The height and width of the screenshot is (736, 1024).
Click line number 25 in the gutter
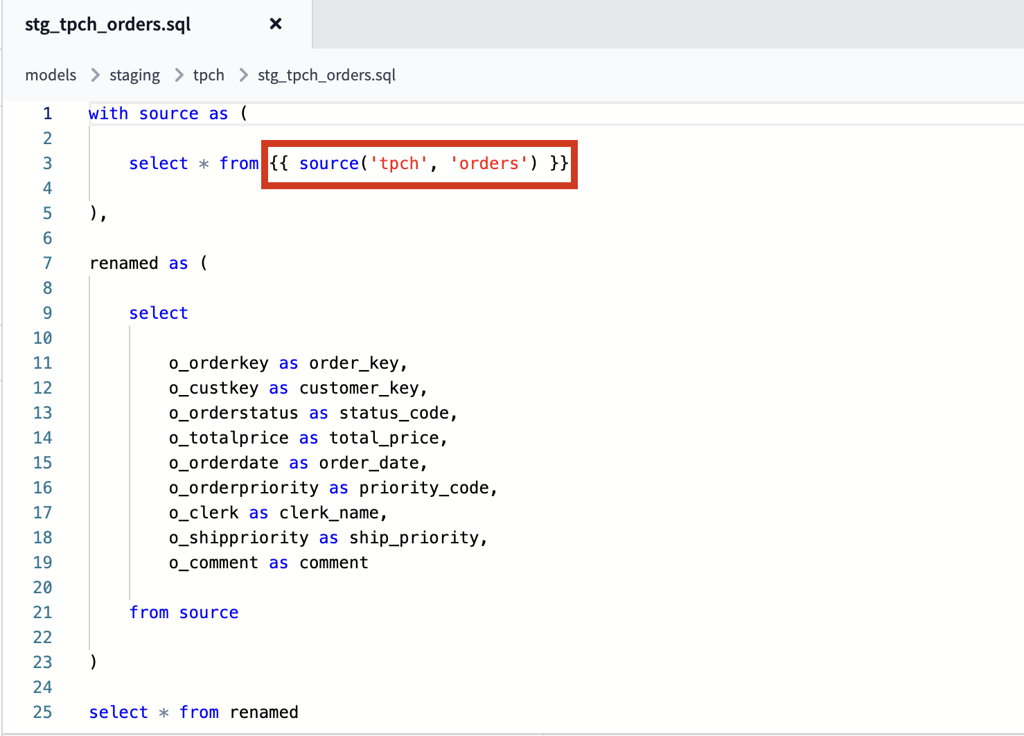42,712
